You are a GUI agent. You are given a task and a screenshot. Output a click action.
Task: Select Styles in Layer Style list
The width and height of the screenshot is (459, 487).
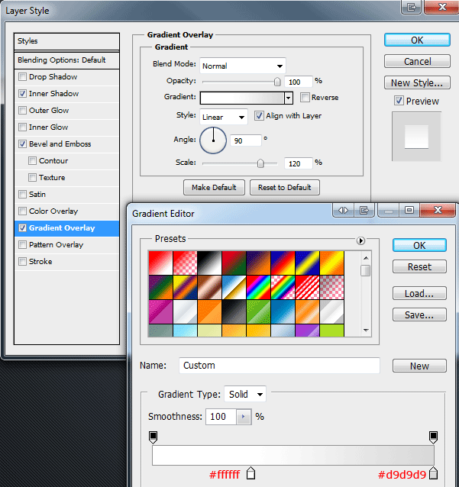point(66,41)
